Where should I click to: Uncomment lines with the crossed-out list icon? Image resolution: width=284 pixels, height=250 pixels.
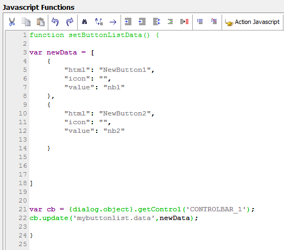coord(214,21)
